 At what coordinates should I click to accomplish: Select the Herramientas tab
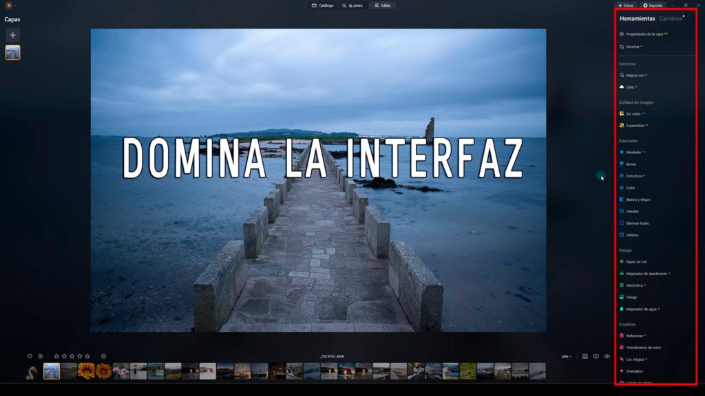(x=637, y=19)
